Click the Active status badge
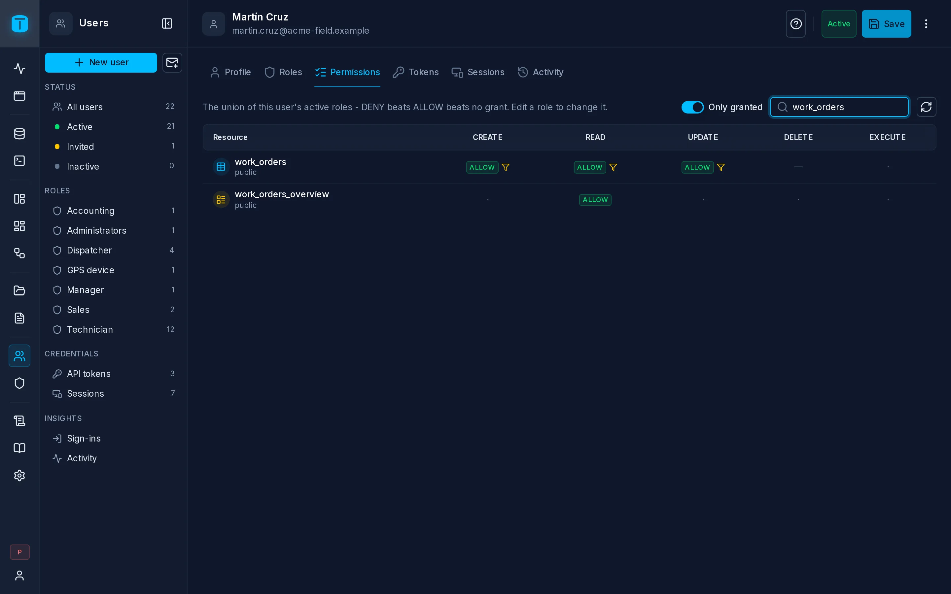The image size is (951, 594). [x=839, y=23]
